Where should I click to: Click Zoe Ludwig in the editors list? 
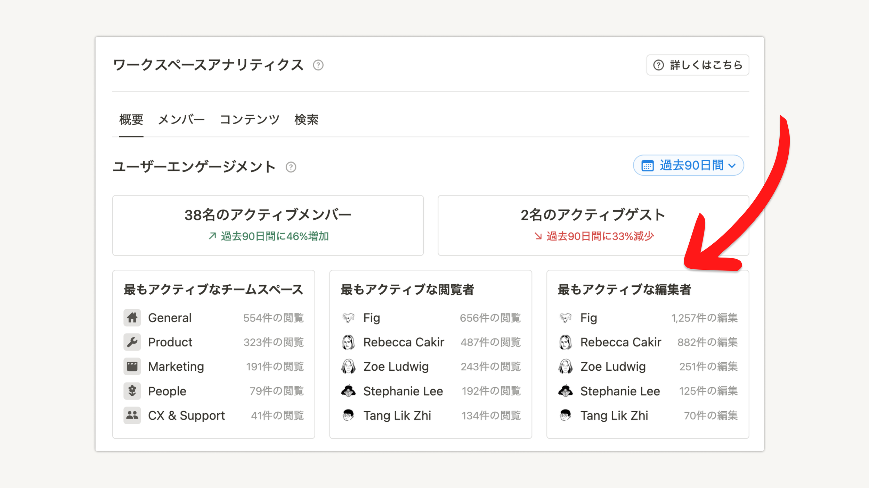(612, 367)
